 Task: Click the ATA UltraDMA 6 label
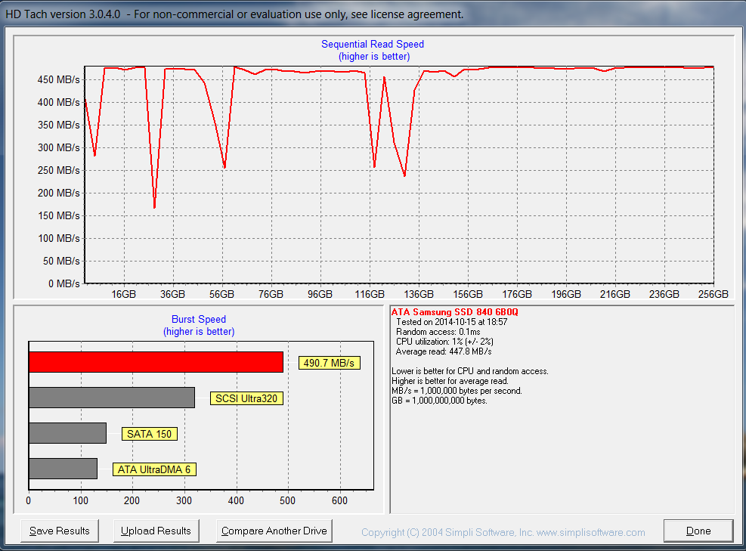point(154,469)
